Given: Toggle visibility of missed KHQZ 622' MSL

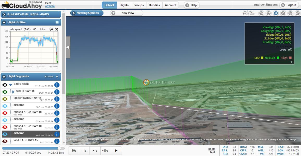Looking at the screenshot, I should point(5,113).
